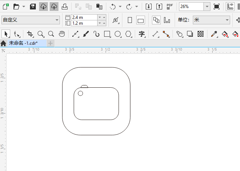Choose the Polygon tool
This screenshot has width=240, height=171.
point(129,34)
